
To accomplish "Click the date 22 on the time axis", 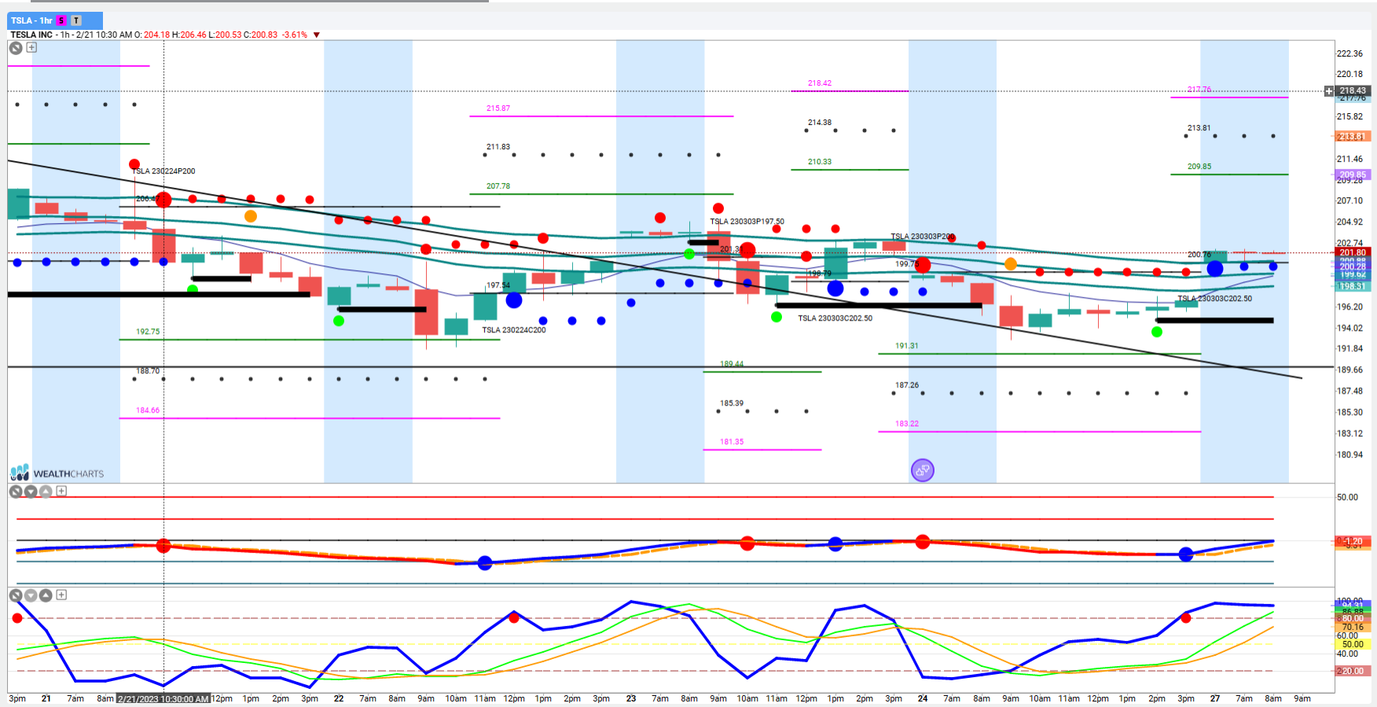I will point(339,698).
